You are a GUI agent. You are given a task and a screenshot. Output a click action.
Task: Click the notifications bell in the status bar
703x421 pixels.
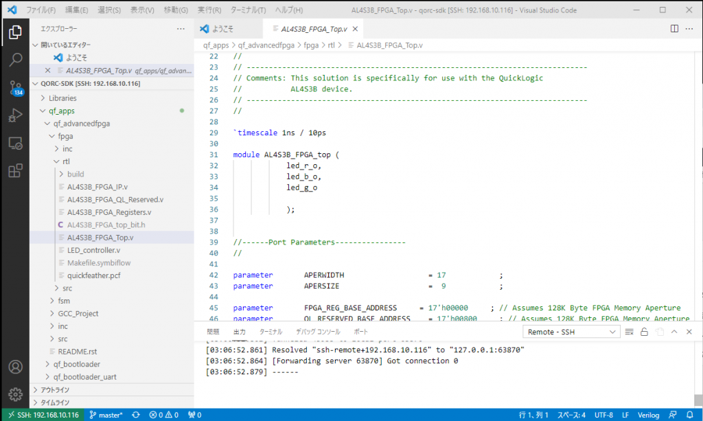[x=691, y=415]
